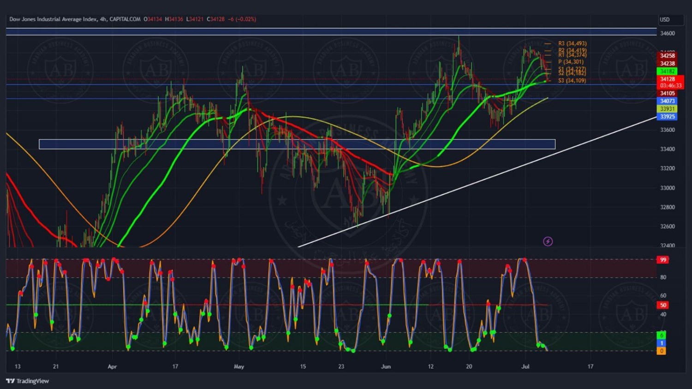Select the green 34182 price tag
This screenshot has width=692, height=389.
point(667,71)
